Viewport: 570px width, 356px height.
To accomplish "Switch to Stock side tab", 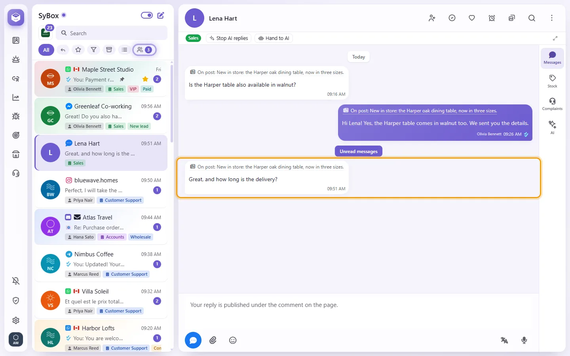I will tap(552, 81).
